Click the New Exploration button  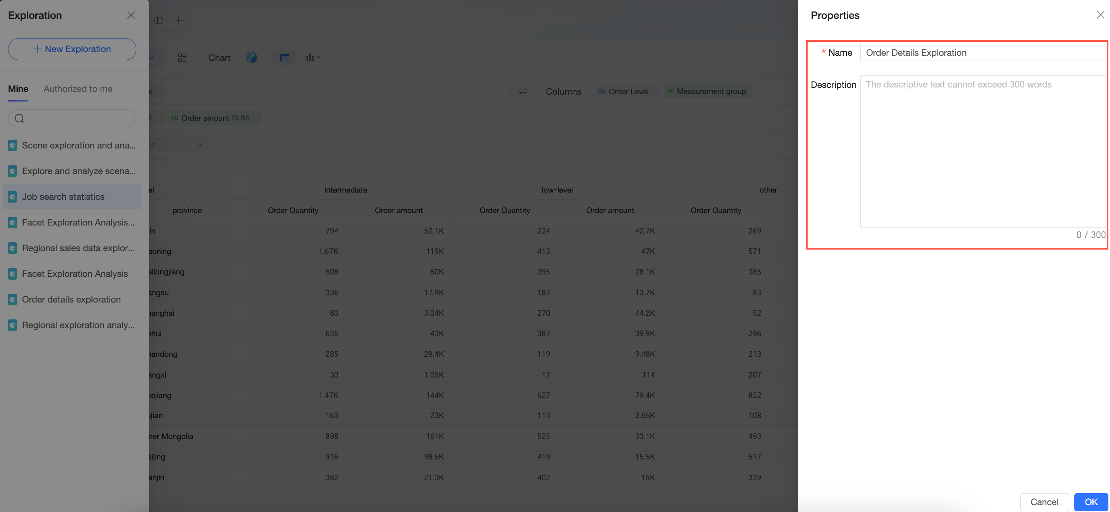point(72,49)
